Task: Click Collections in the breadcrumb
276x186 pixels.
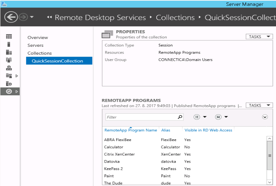Action: pos(175,17)
